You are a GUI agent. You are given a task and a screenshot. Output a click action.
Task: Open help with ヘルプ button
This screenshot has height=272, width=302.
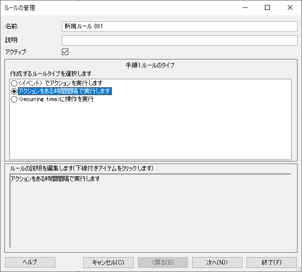30,263
